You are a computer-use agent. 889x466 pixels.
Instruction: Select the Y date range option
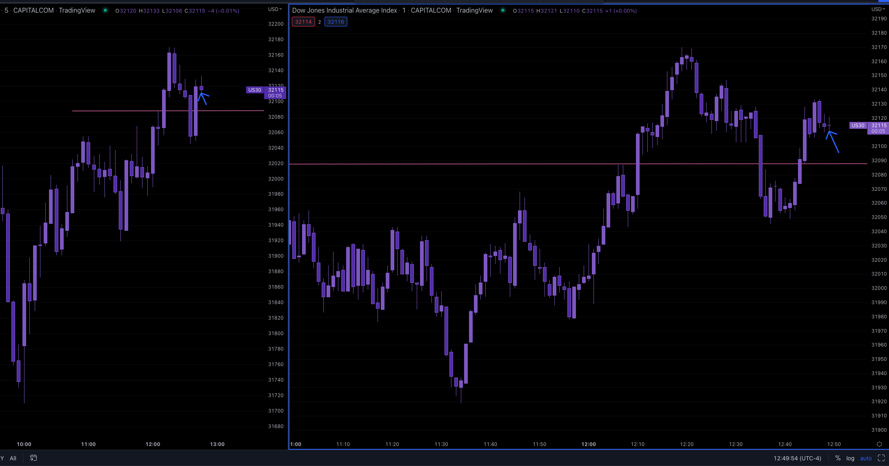3,458
